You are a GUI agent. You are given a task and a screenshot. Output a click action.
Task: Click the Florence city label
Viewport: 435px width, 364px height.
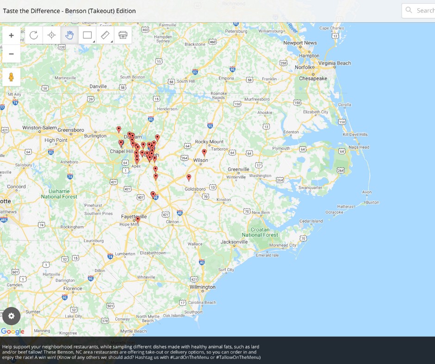[x=73, y=288]
